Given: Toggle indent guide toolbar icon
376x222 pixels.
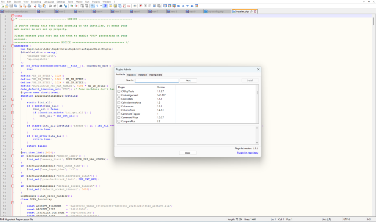Looking at the screenshot, I should [105, 6].
